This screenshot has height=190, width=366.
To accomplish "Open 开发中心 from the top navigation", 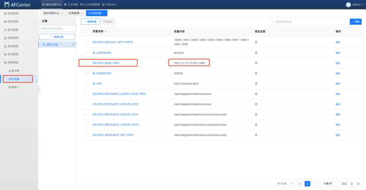I will [x=109, y=4].
